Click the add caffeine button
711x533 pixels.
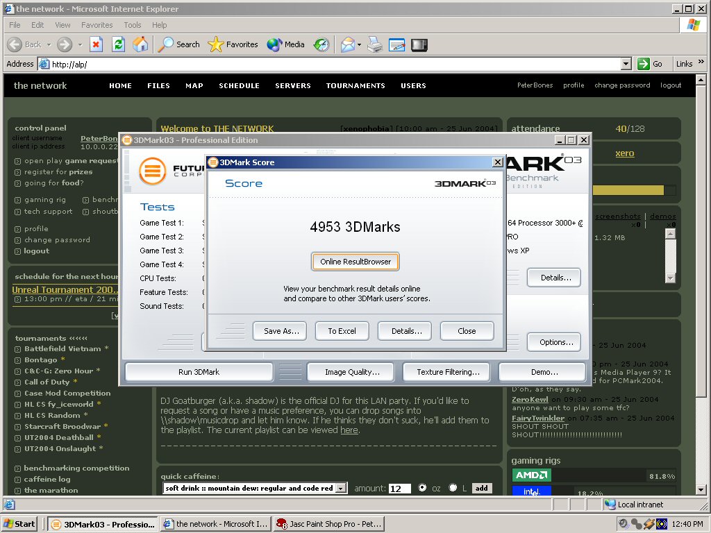click(x=482, y=488)
